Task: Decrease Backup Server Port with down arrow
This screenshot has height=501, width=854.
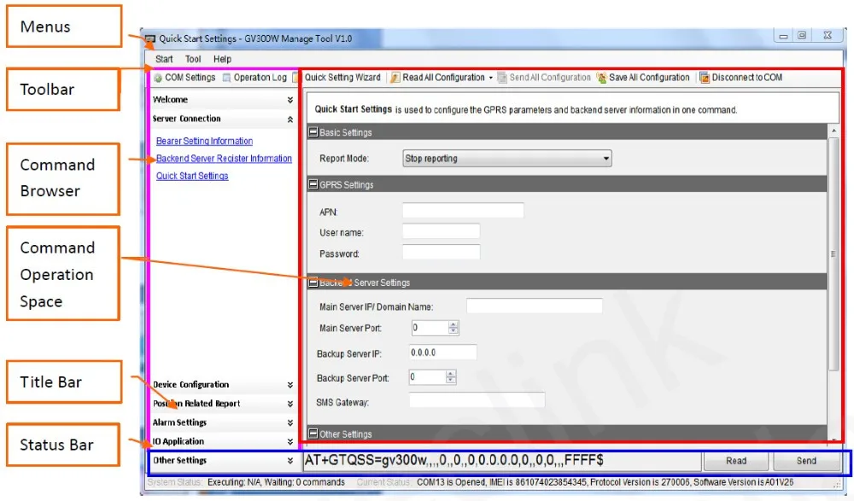Action: point(450,380)
